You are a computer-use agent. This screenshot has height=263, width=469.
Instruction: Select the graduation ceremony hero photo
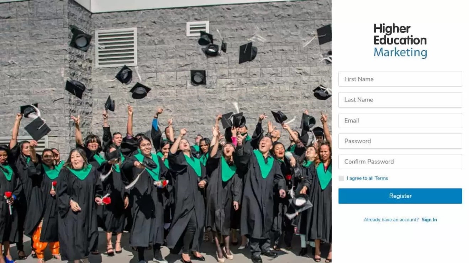point(166,131)
